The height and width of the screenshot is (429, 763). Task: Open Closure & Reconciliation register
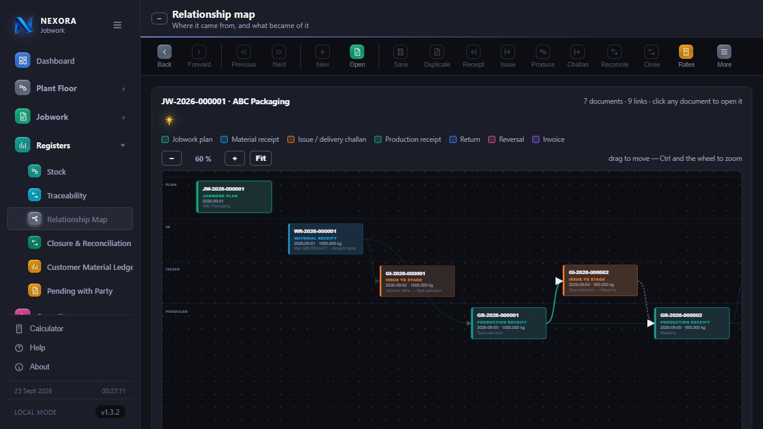coord(70,243)
